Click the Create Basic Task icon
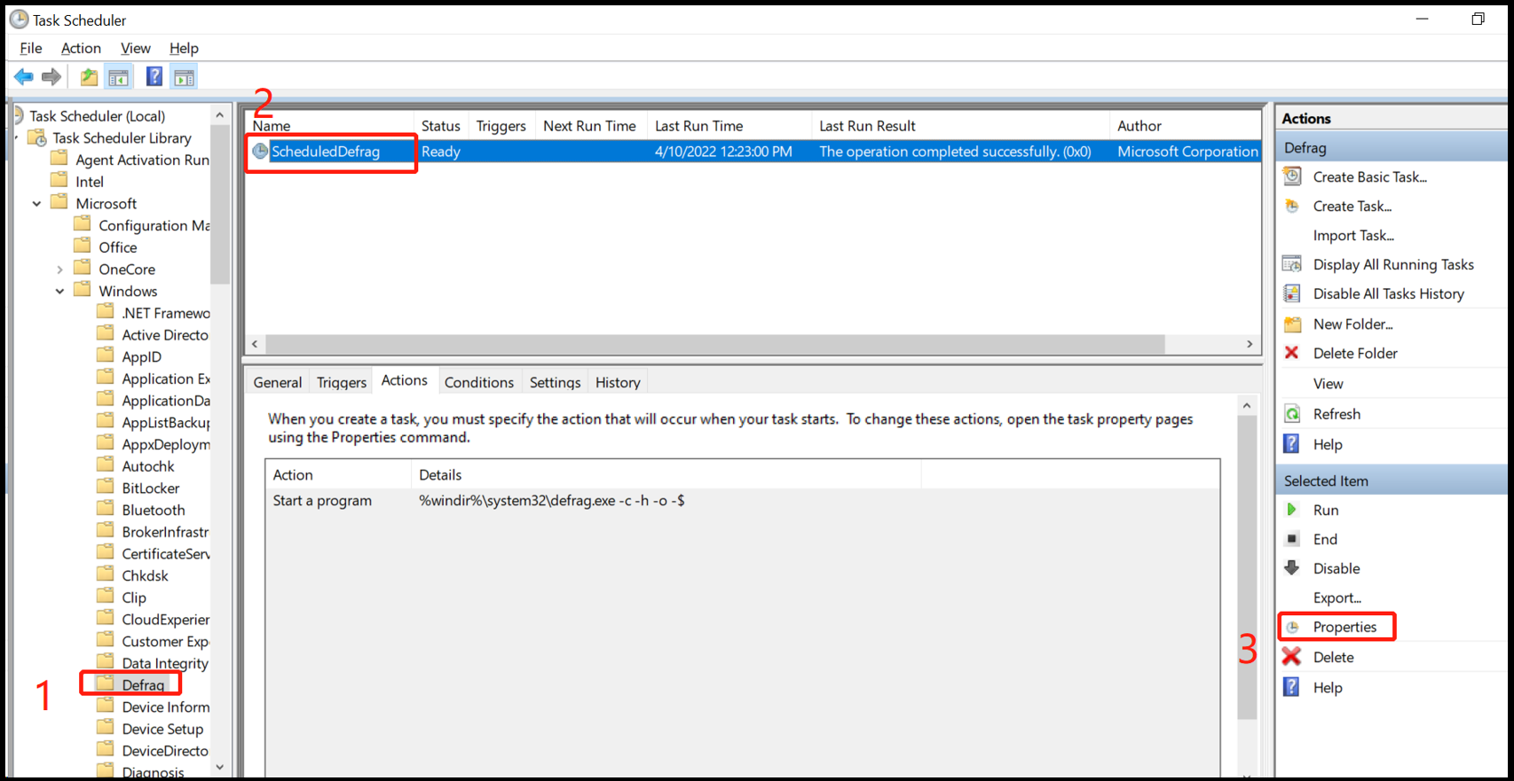The image size is (1514, 781). tap(1292, 176)
